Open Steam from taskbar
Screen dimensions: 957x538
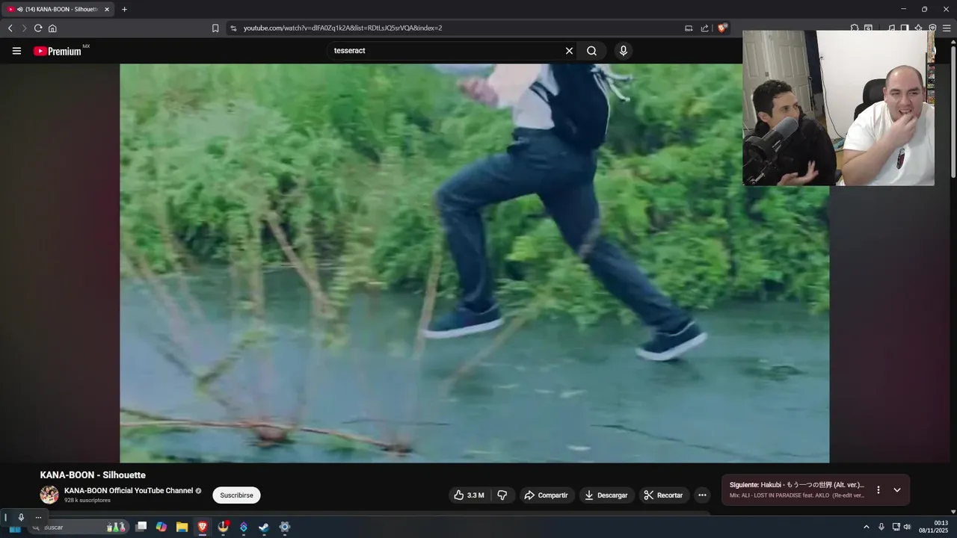264,527
